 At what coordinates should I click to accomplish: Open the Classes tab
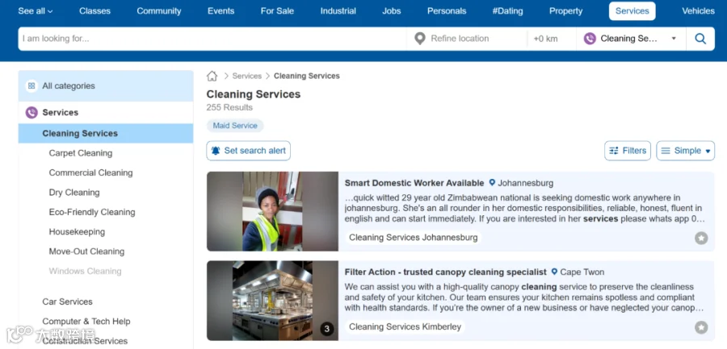point(95,11)
